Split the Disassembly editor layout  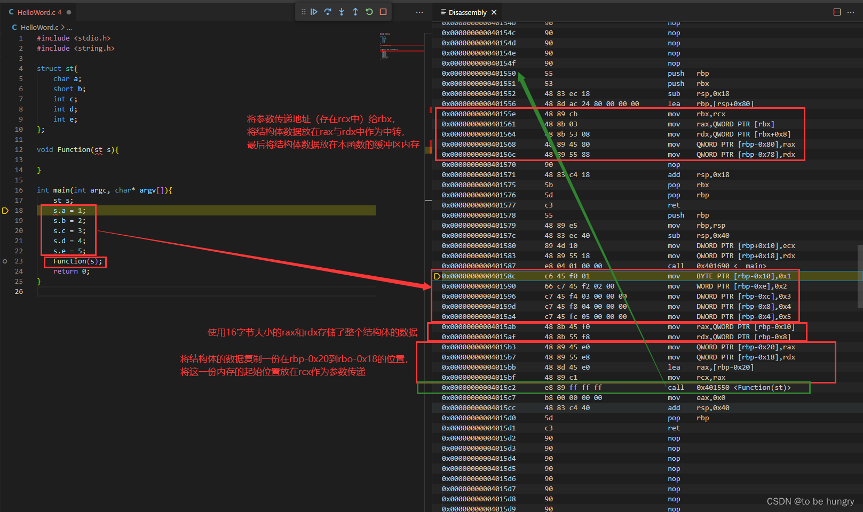[x=837, y=12]
